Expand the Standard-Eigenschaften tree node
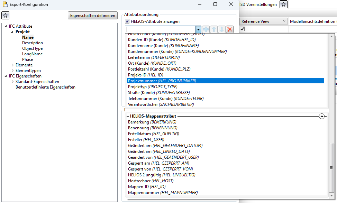 [x=13, y=82]
